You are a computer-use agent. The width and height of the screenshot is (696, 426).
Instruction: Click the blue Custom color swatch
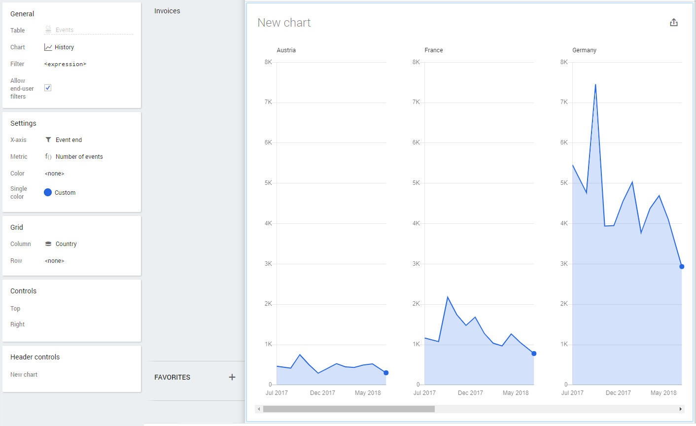[48, 193]
